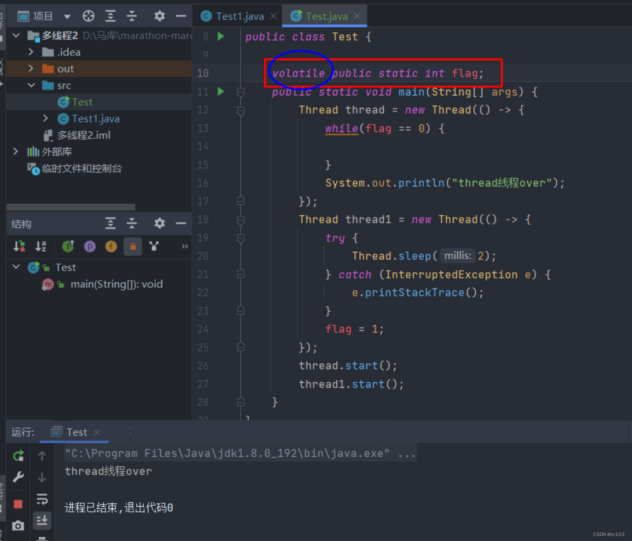Screen dimensions: 632x541
Task: Collapse the Test node in Structure tree
Action: (16, 267)
